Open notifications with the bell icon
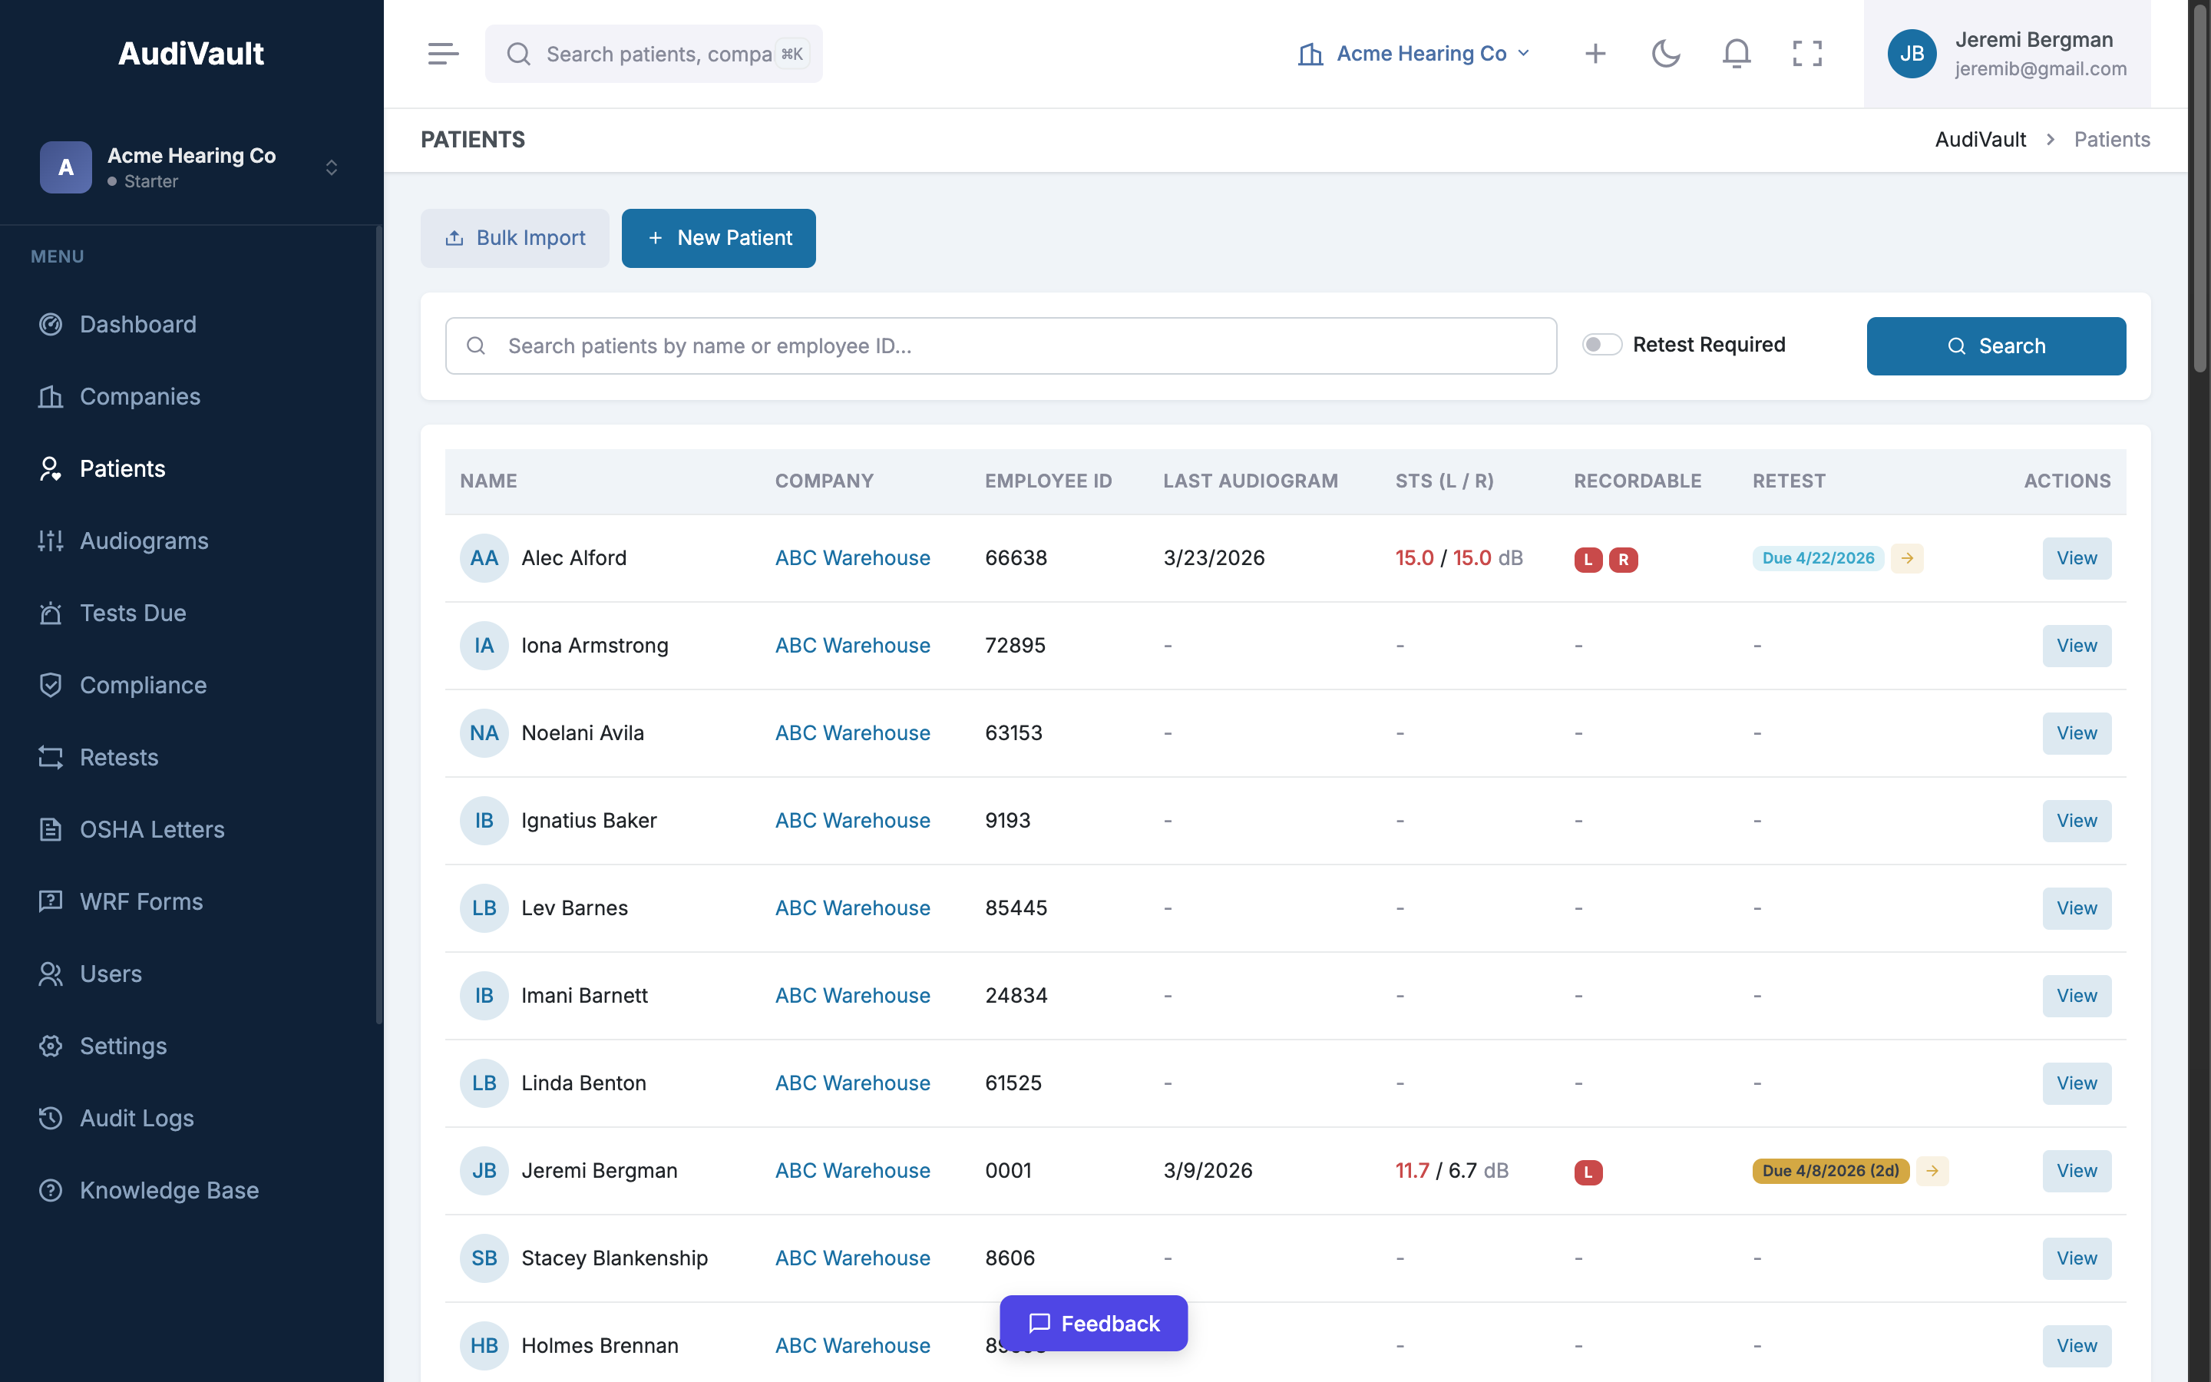2211x1382 pixels. click(1735, 53)
